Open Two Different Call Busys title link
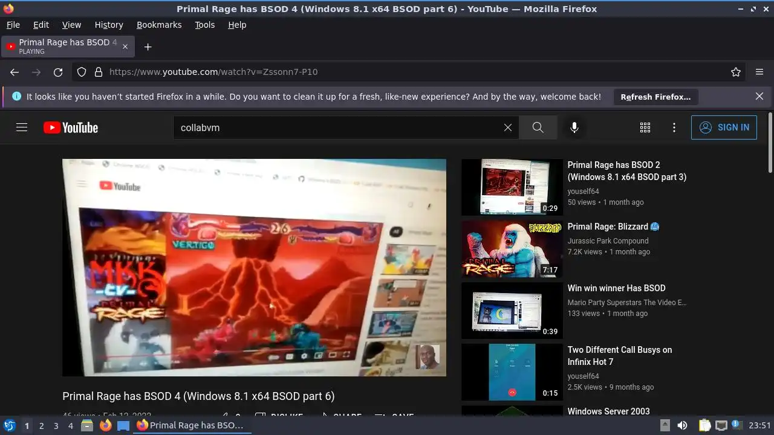Image resolution: width=774 pixels, height=435 pixels. tap(620, 356)
